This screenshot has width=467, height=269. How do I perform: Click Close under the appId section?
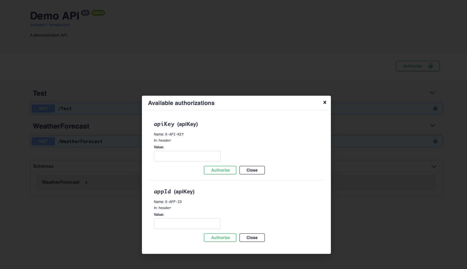(252, 238)
